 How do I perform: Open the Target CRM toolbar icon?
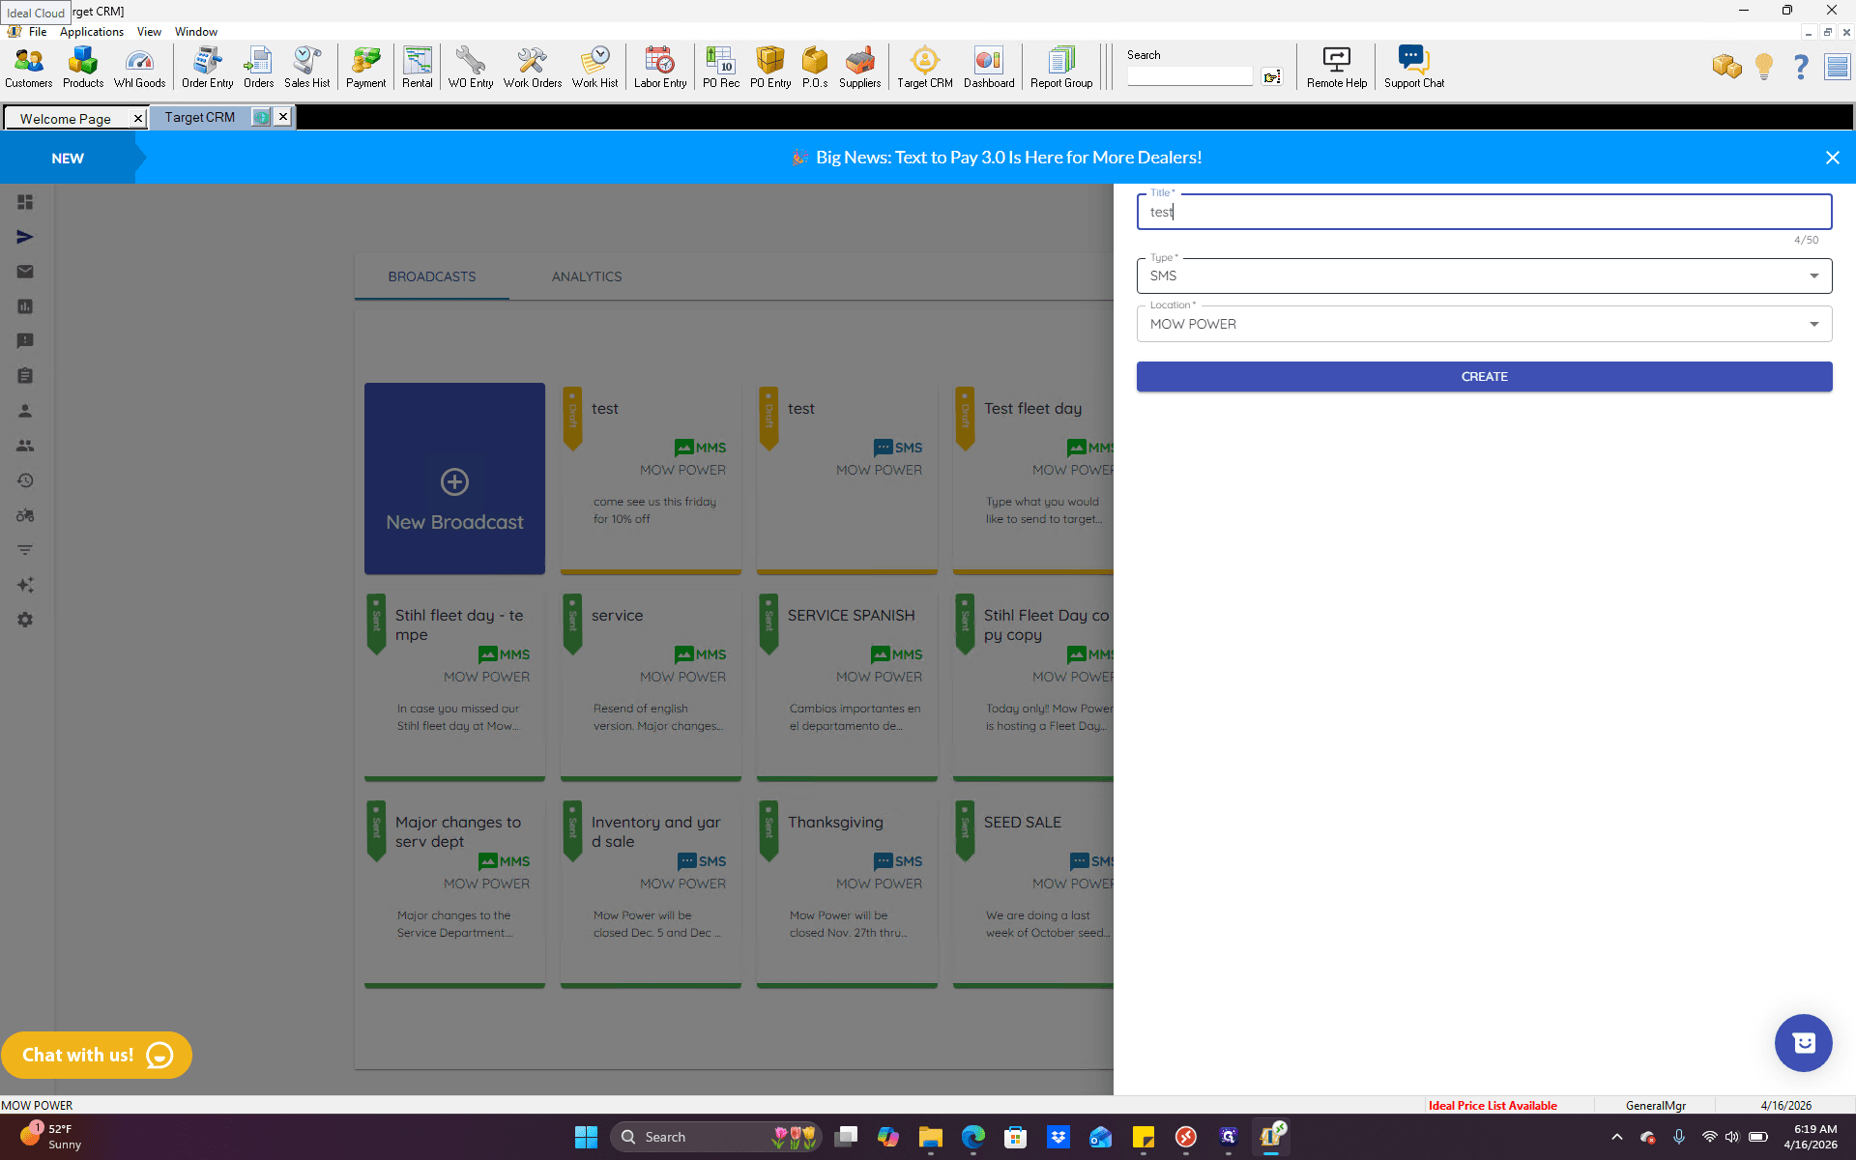click(x=925, y=68)
